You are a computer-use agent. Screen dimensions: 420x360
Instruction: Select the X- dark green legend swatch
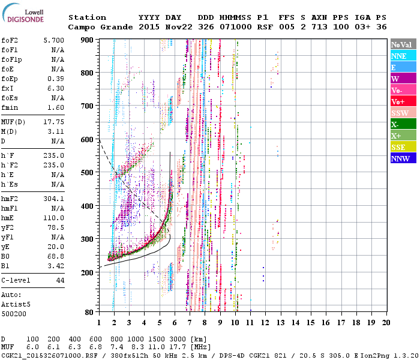403,124
